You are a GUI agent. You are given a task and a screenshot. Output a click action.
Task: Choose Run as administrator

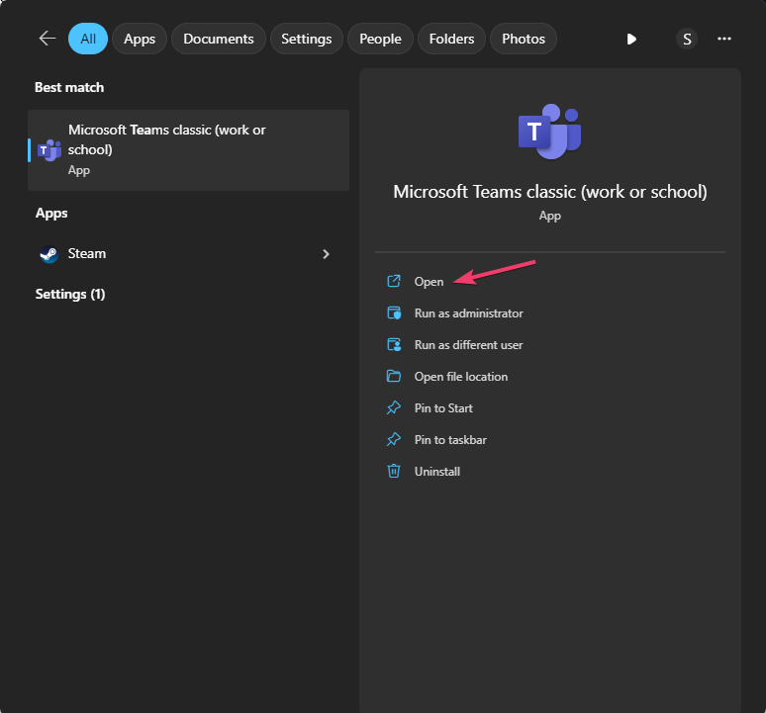point(468,313)
